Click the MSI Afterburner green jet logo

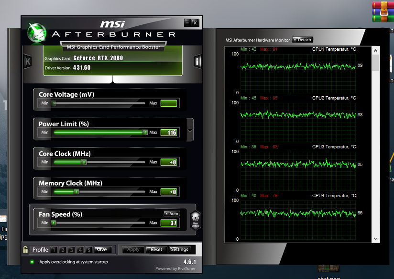point(37,33)
